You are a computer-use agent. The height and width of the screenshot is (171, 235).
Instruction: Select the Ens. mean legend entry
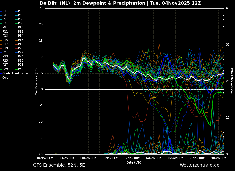[x=25, y=73]
